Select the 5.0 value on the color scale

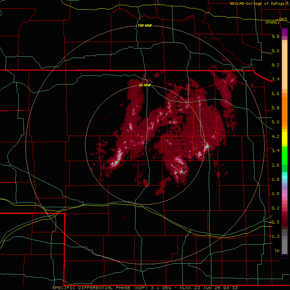point(275,122)
